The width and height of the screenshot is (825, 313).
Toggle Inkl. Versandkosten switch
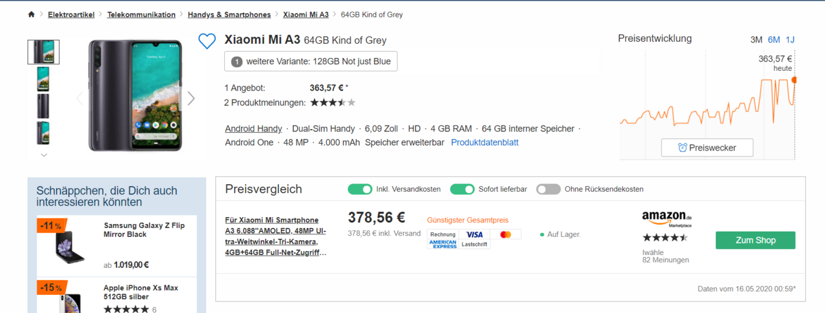[x=360, y=189]
